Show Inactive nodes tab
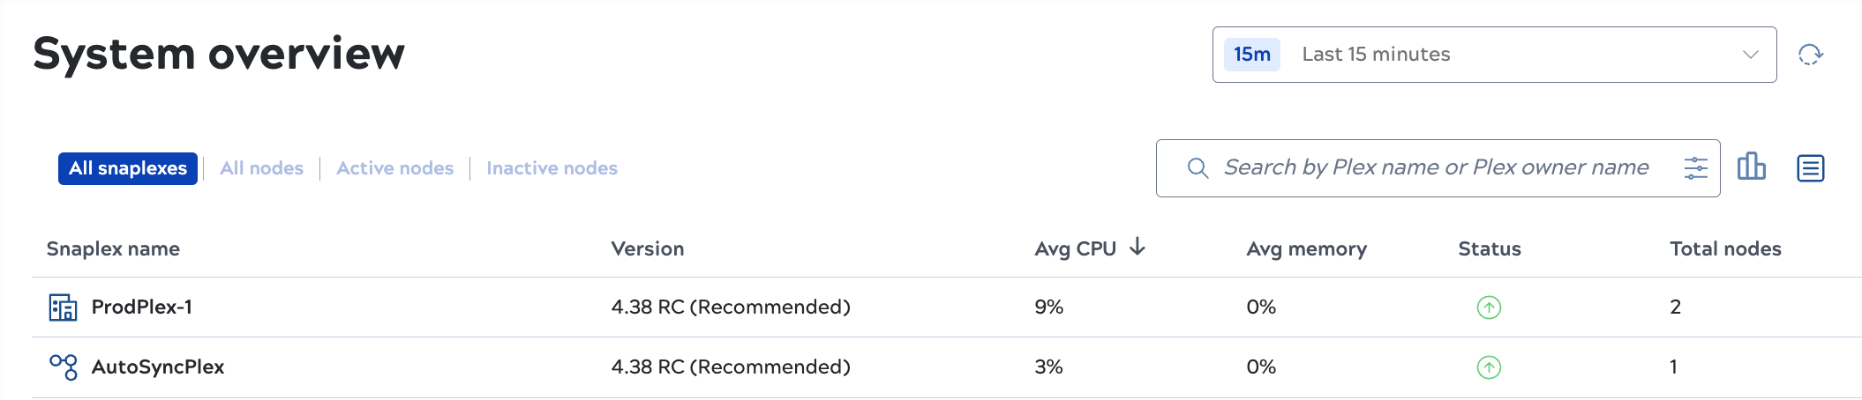1862x400 pixels. (552, 168)
